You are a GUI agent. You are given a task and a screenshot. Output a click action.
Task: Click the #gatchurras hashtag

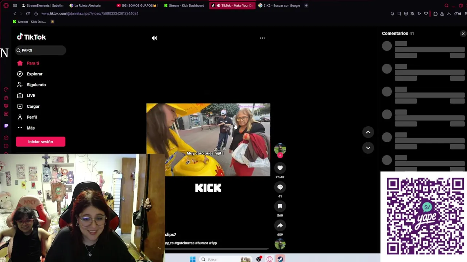pos(184,243)
